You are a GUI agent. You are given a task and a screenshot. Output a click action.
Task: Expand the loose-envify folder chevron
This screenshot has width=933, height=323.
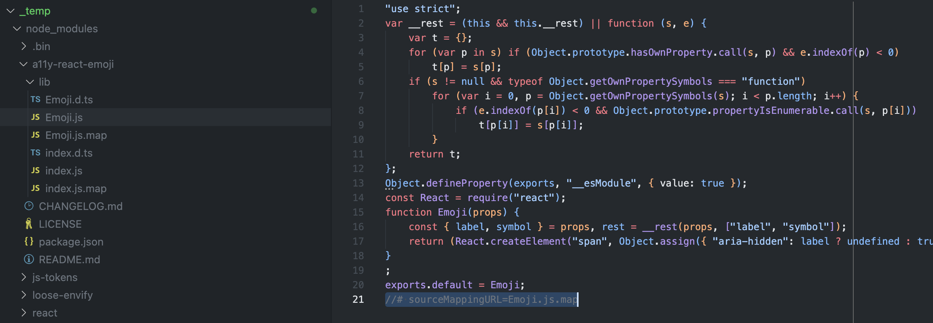pos(23,295)
